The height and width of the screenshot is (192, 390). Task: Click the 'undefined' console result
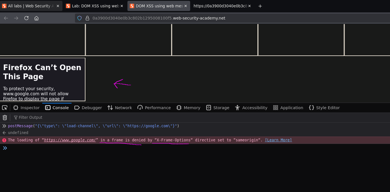[18, 133]
